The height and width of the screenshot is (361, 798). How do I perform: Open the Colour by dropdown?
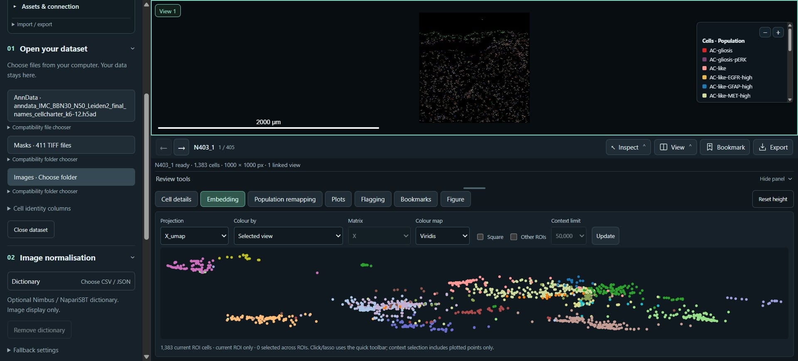tap(288, 236)
